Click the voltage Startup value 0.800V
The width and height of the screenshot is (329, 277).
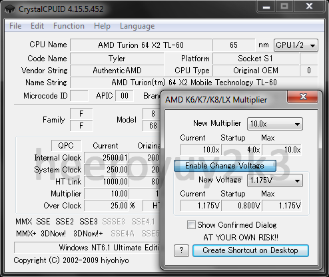click(241, 206)
